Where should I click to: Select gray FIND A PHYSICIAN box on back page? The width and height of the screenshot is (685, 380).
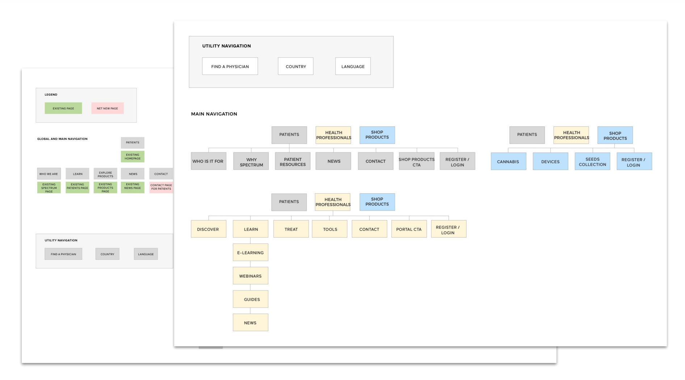point(63,254)
